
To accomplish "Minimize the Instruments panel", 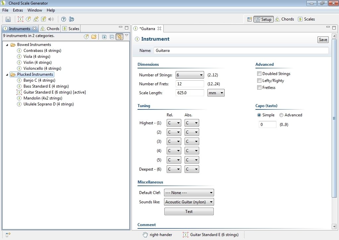I will [x=121, y=27].
